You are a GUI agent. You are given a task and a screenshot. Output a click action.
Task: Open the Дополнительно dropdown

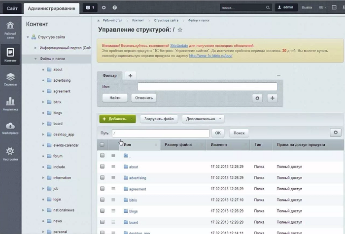(203, 119)
